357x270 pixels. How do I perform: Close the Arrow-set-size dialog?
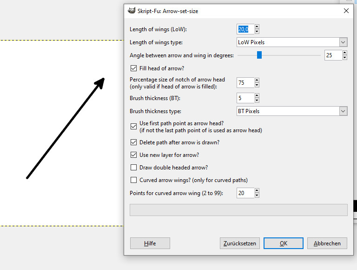coord(346,11)
